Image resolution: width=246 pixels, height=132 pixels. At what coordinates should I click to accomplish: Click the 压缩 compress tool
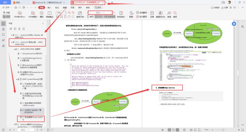click(x=152, y=15)
